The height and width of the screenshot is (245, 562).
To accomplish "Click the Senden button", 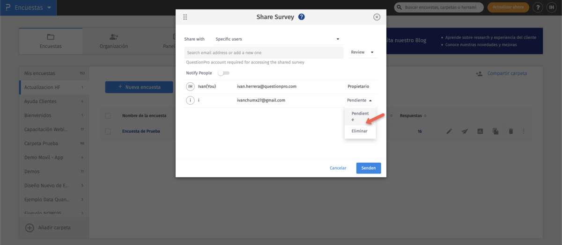I will point(369,168).
